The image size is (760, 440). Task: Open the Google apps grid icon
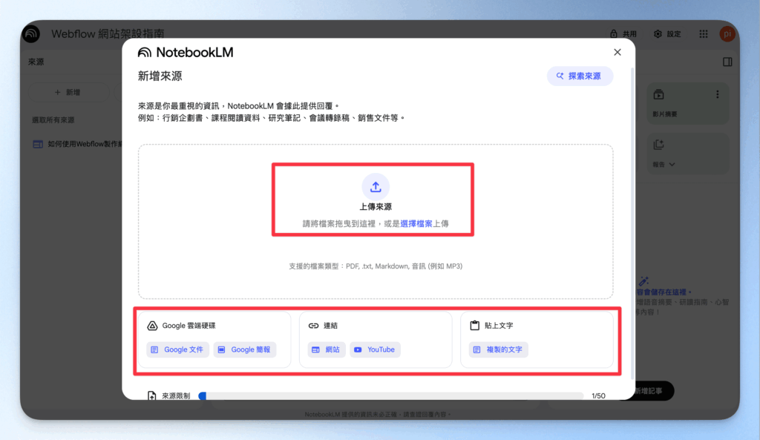click(704, 34)
